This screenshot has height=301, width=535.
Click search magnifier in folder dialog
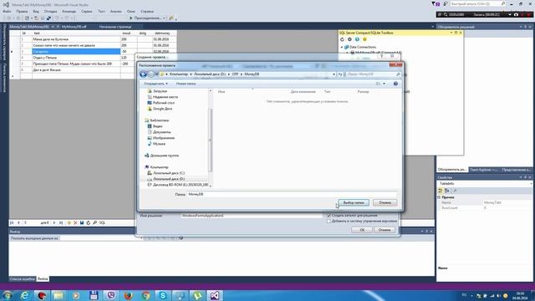[398, 74]
